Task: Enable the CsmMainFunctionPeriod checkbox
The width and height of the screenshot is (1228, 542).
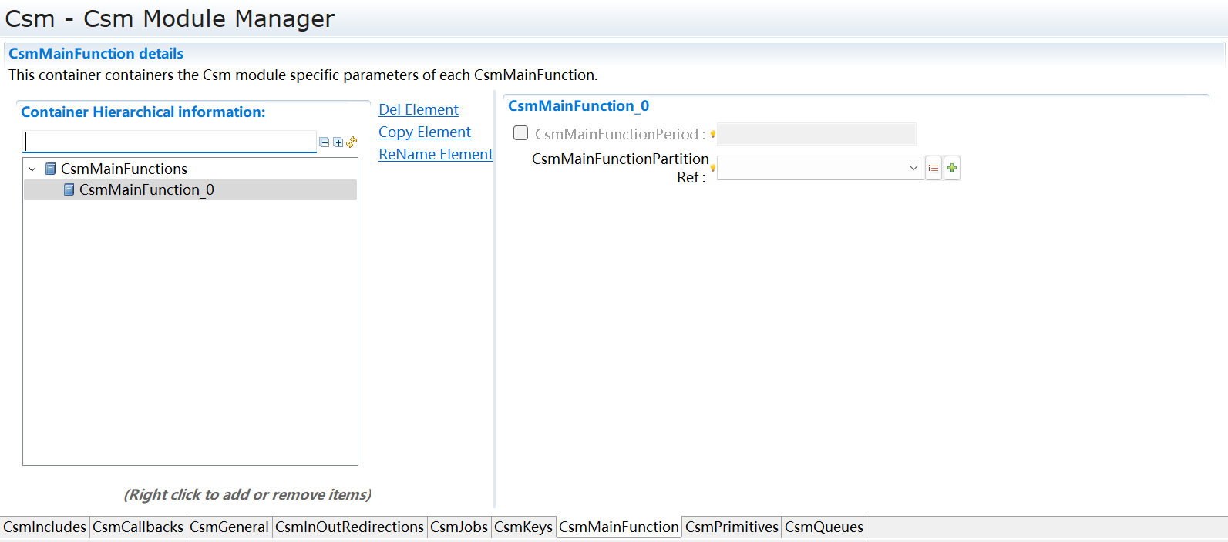Action: [x=521, y=133]
